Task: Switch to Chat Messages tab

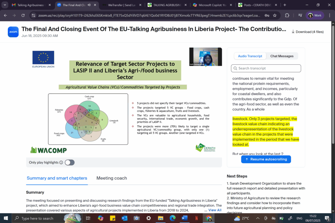Action: 282,56
